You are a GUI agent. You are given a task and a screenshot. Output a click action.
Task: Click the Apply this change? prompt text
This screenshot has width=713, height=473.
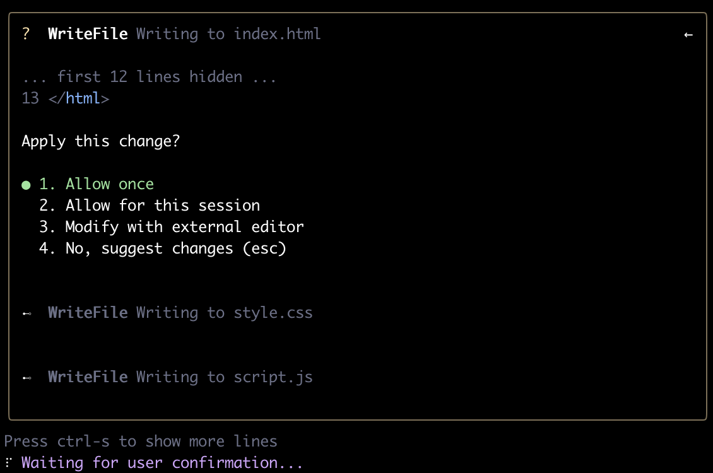point(100,141)
